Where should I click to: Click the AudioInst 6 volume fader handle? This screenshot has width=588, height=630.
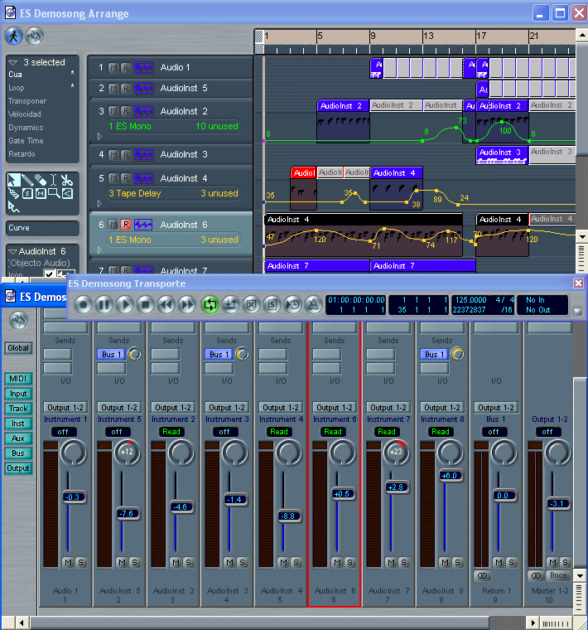click(x=342, y=494)
